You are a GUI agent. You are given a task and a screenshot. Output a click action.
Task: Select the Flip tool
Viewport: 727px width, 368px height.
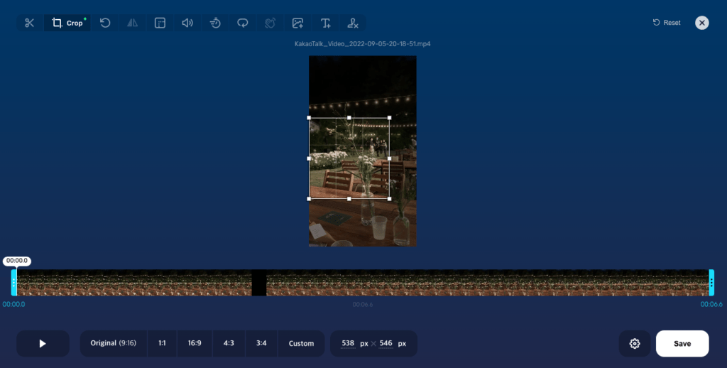point(133,23)
